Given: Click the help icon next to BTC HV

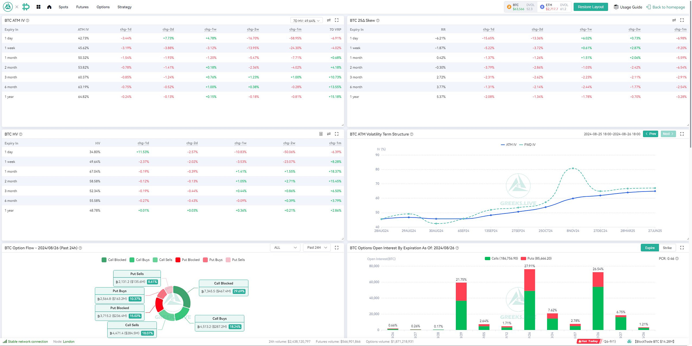Looking at the screenshot, I should [20, 134].
